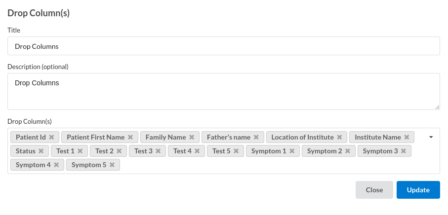
Task: Remove the Status column tag
Action: pos(41,151)
